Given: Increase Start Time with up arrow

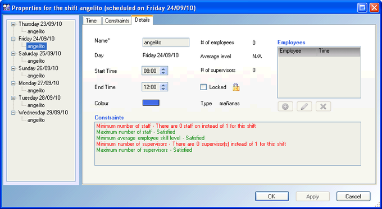Looking at the screenshot, I should pyautogui.click(x=163, y=69).
